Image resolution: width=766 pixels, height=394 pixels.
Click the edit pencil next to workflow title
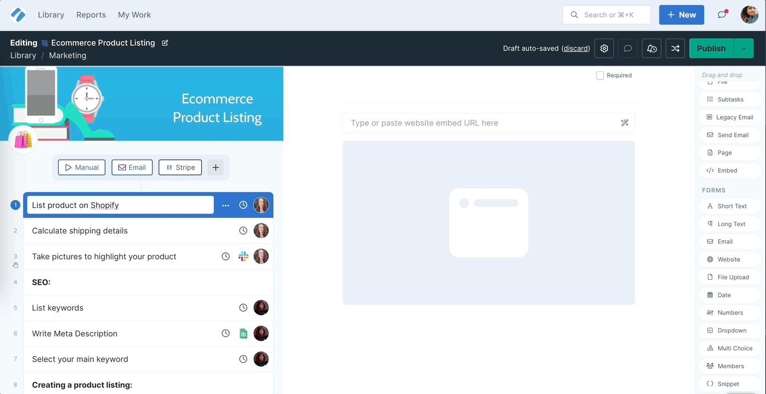pos(165,43)
